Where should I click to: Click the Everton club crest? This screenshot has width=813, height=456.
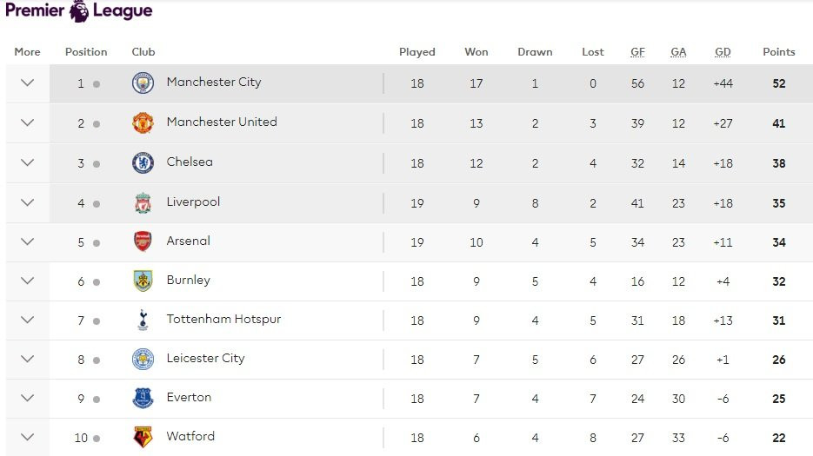tap(143, 399)
